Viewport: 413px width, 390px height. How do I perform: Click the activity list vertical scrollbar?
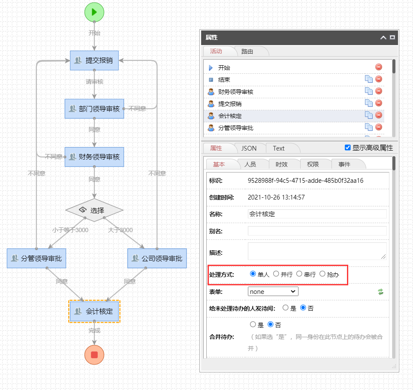394,68
